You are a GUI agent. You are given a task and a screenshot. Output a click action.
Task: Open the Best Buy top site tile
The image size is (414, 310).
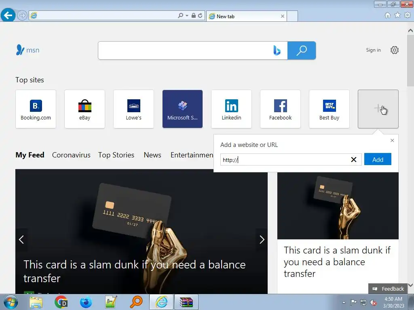coord(329,109)
